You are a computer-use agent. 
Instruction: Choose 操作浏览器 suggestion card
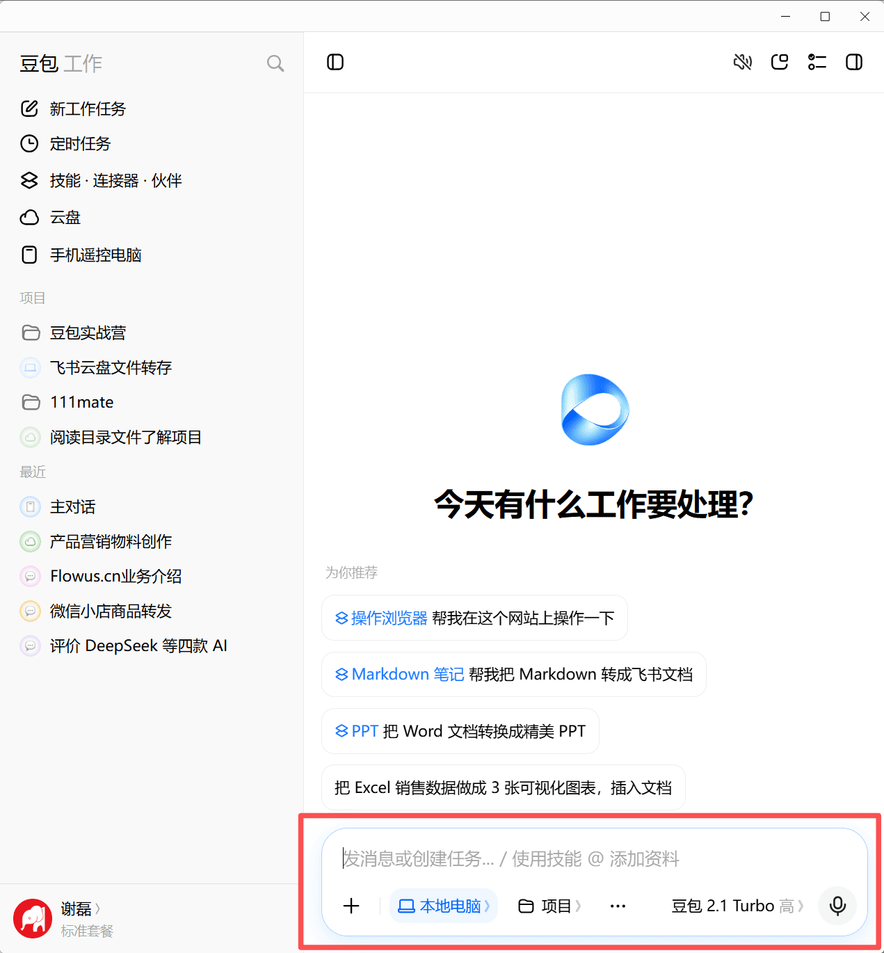click(474, 618)
